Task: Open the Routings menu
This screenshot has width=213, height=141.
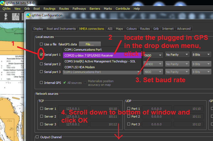Action: point(49,9)
